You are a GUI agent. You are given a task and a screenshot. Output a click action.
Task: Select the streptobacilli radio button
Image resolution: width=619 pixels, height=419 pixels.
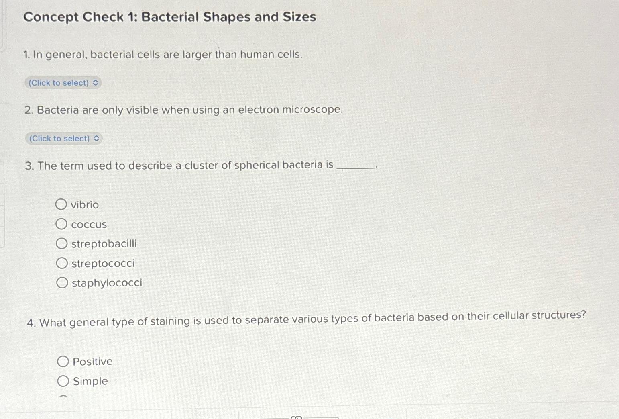[62, 243]
